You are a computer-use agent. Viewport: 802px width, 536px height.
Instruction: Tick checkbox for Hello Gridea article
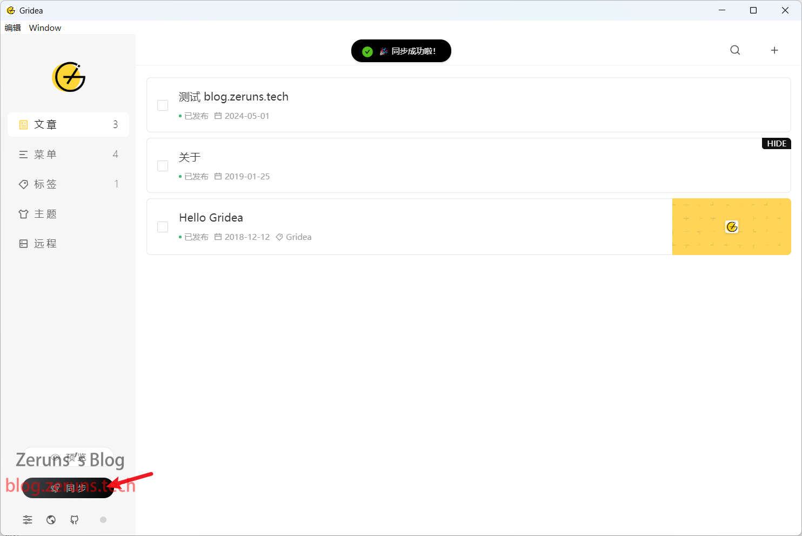click(163, 227)
